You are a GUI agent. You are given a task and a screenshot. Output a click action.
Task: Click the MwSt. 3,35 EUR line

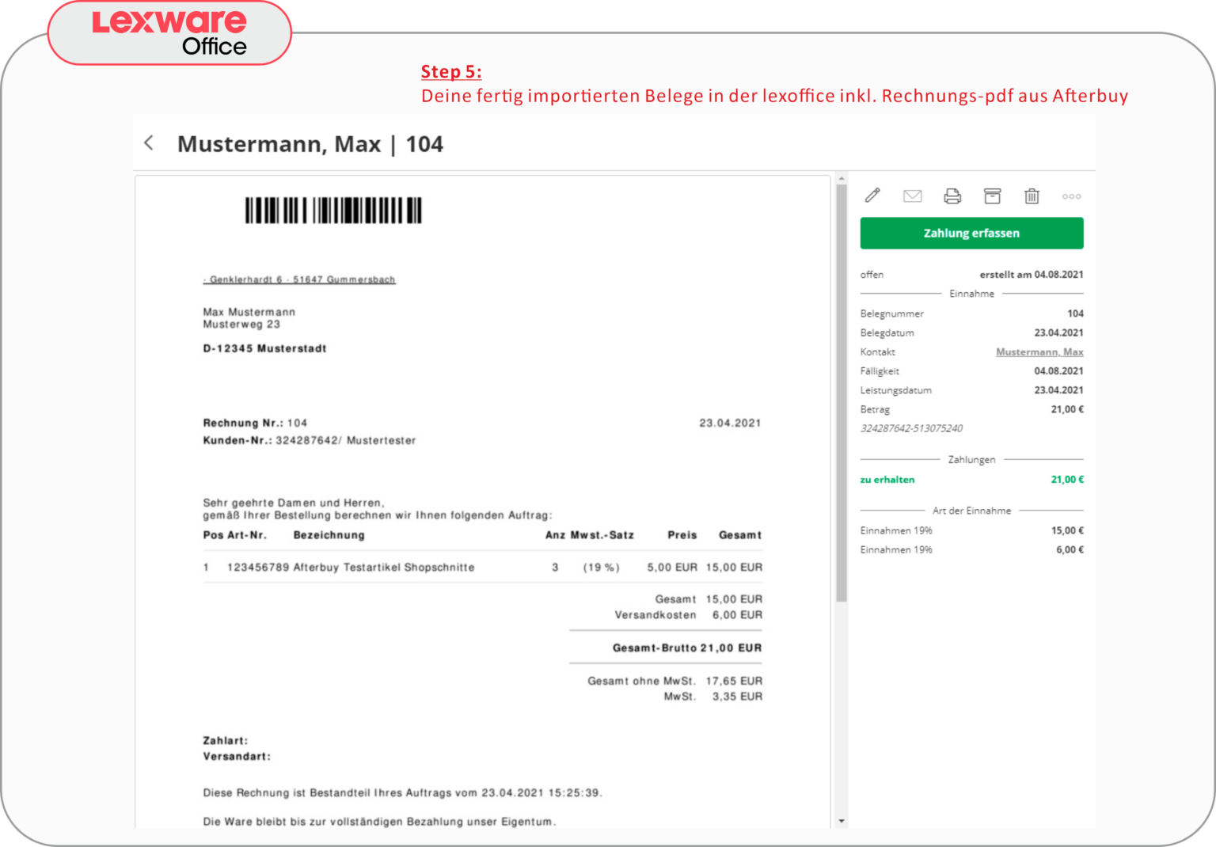click(713, 697)
